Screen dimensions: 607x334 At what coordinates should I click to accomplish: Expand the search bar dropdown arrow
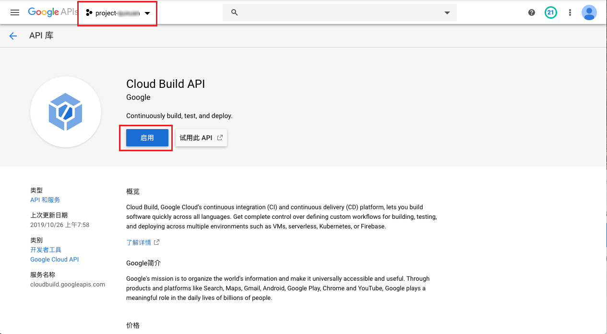(447, 12)
